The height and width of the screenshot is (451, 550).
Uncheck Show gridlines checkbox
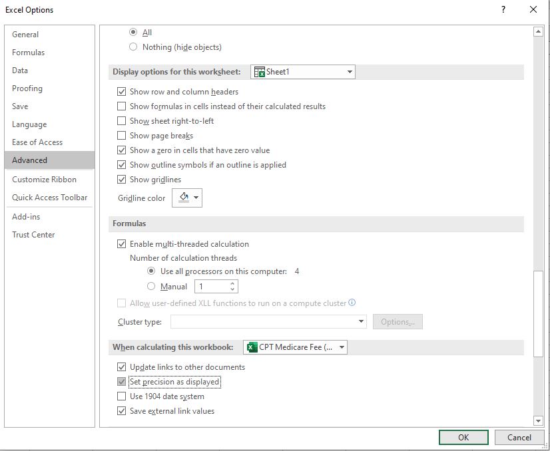click(121, 180)
